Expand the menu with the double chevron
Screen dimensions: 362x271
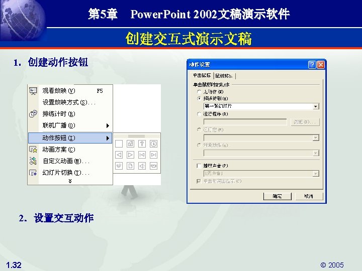click(70, 181)
